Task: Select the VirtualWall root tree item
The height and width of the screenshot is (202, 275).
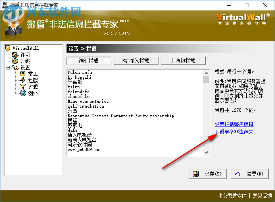Action: (x=26, y=48)
